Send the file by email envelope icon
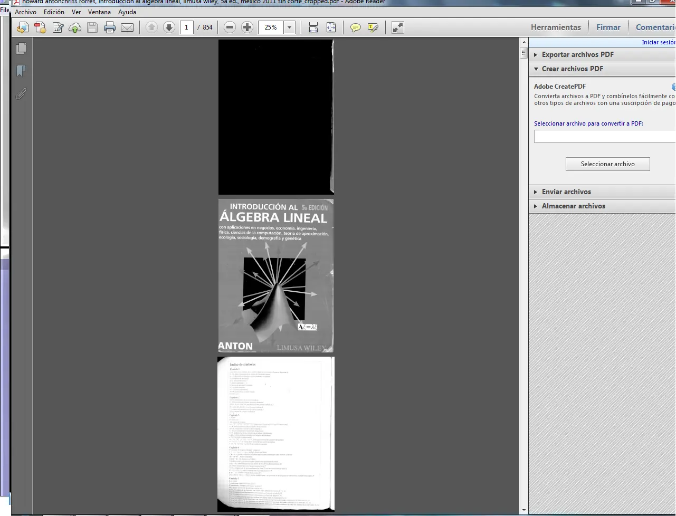This screenshot has height=516, width=676. click(127, 27)
